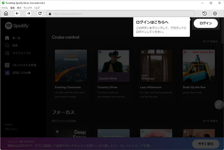This screenshot has height=150, width=224.
Task: Open the Deep Focus playlist cover
Action: [x=71, y=133]
